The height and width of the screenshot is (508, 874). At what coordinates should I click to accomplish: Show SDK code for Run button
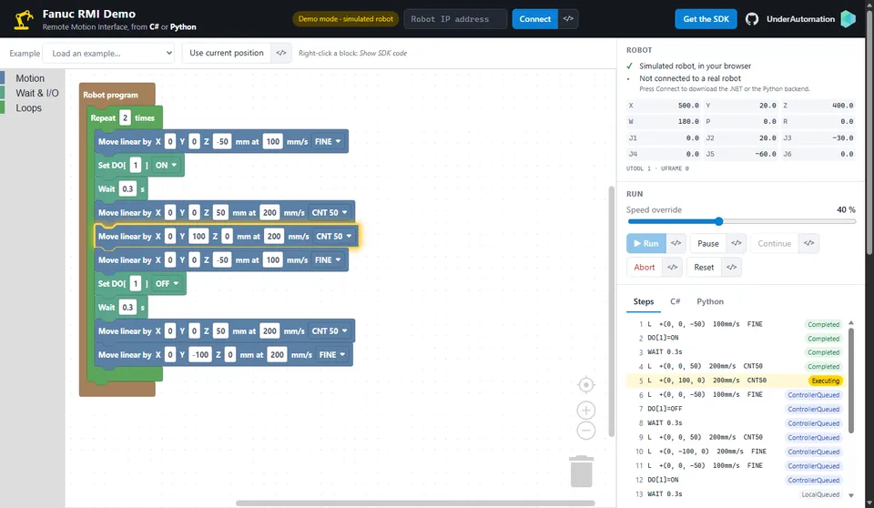point(676,243)
